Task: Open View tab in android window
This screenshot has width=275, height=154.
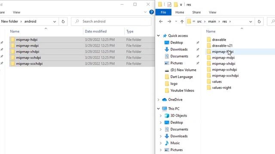Action: [16, 12]
